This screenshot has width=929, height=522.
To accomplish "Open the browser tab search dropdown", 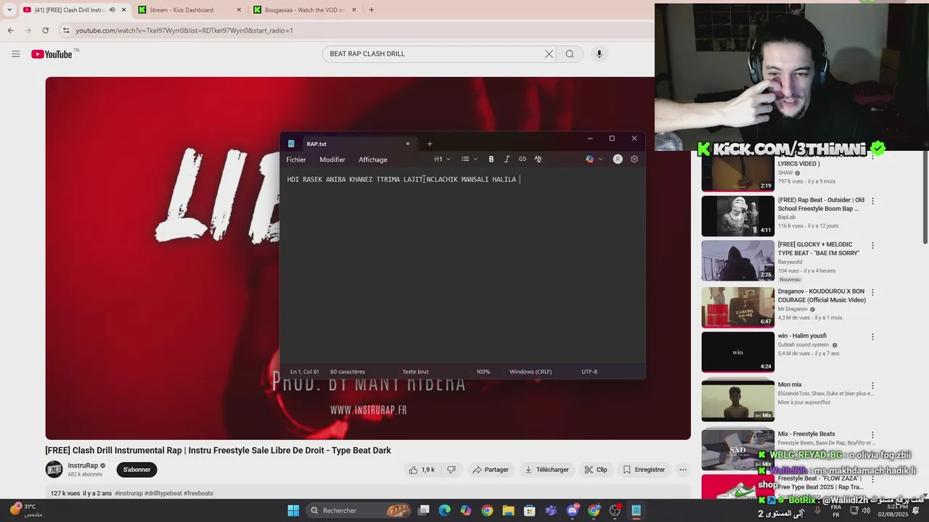I will 9,10.
